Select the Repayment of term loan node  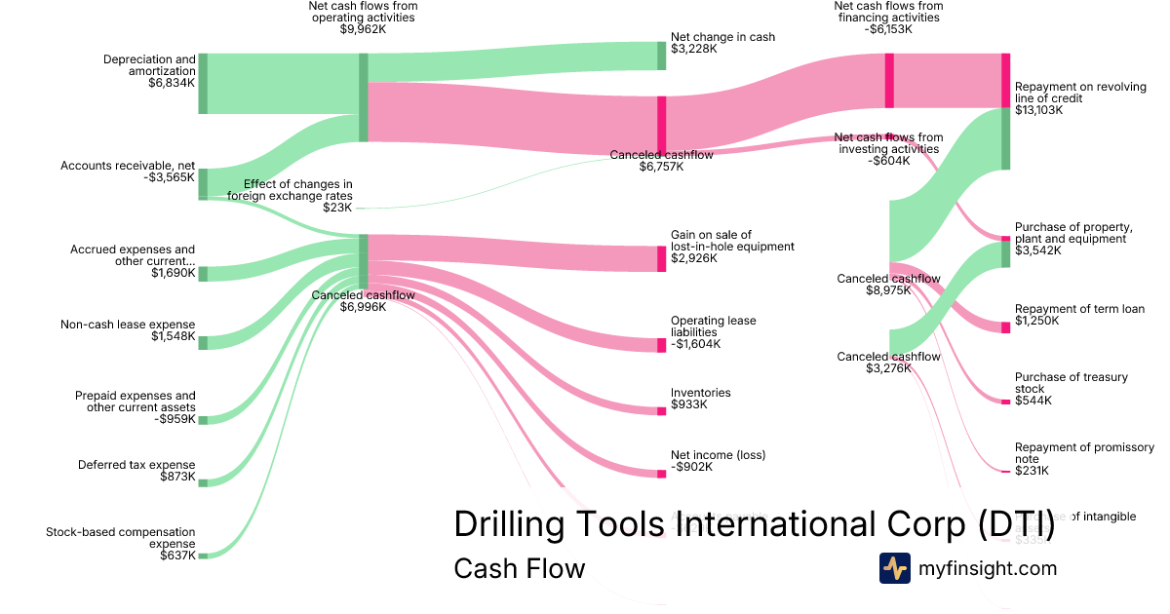pyautogui.click(x=1005, y=327)
